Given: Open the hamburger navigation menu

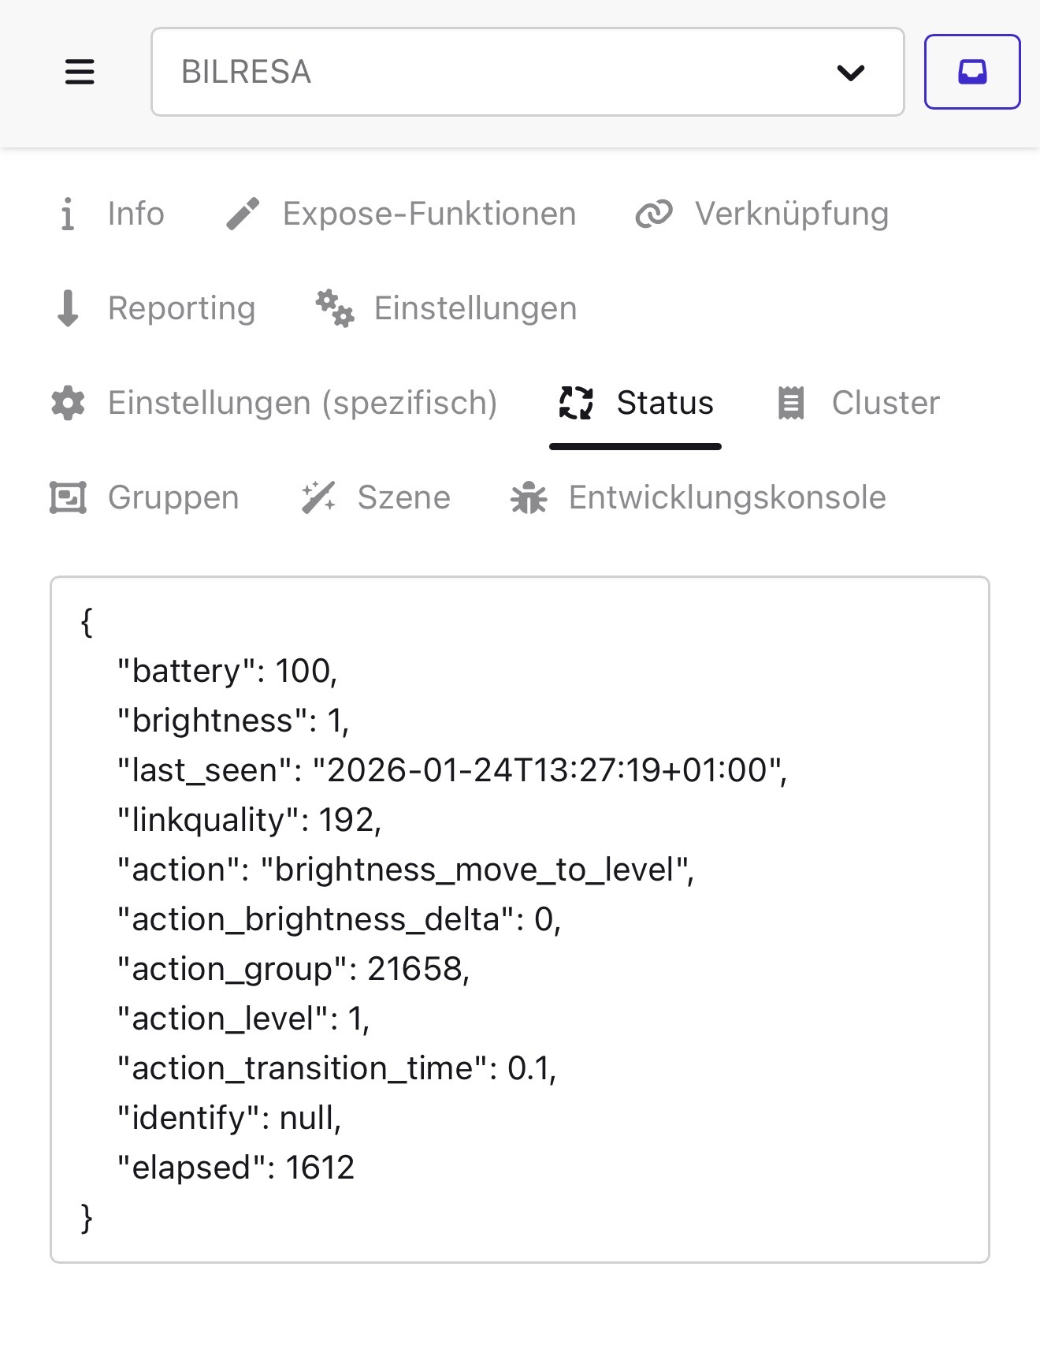Looking at the screenshot, I should 80,72.
